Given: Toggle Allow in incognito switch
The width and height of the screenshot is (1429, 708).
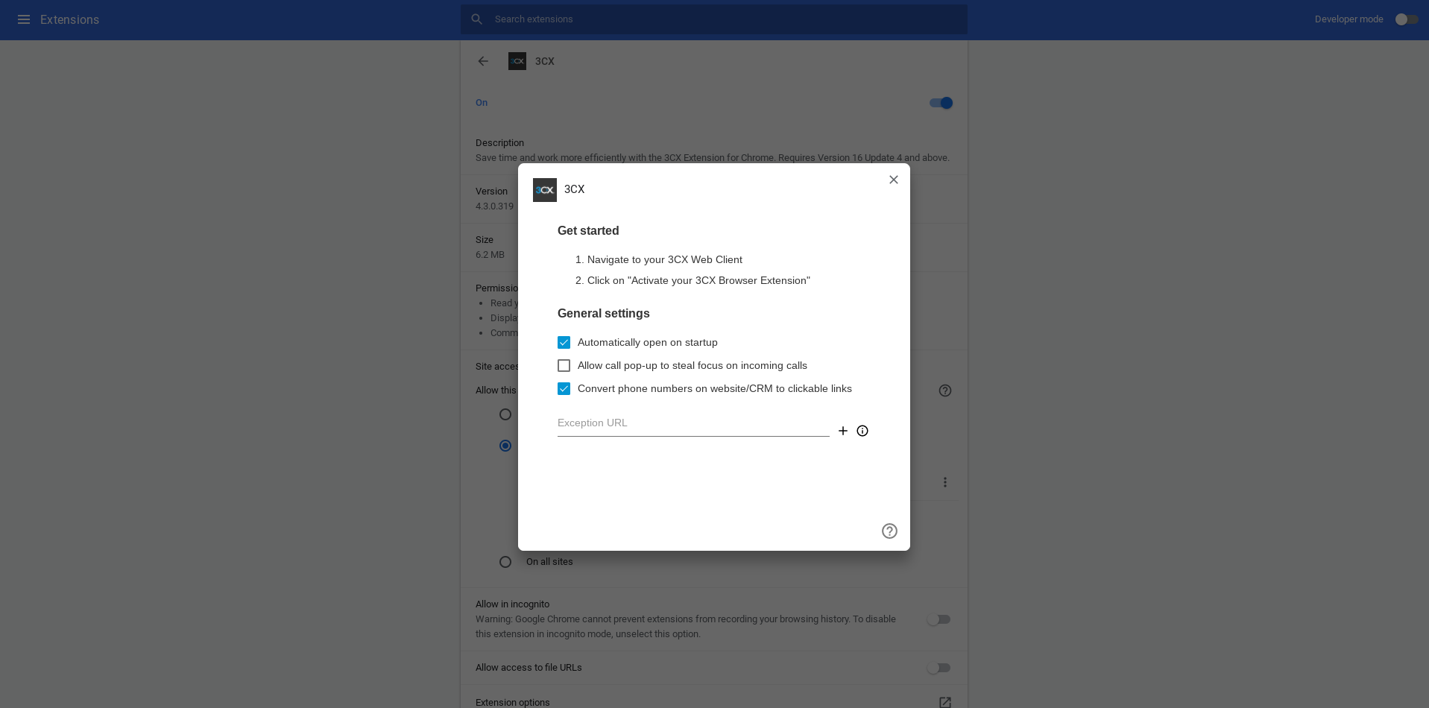Looking at the screenshot, I should tap(939, 619).
